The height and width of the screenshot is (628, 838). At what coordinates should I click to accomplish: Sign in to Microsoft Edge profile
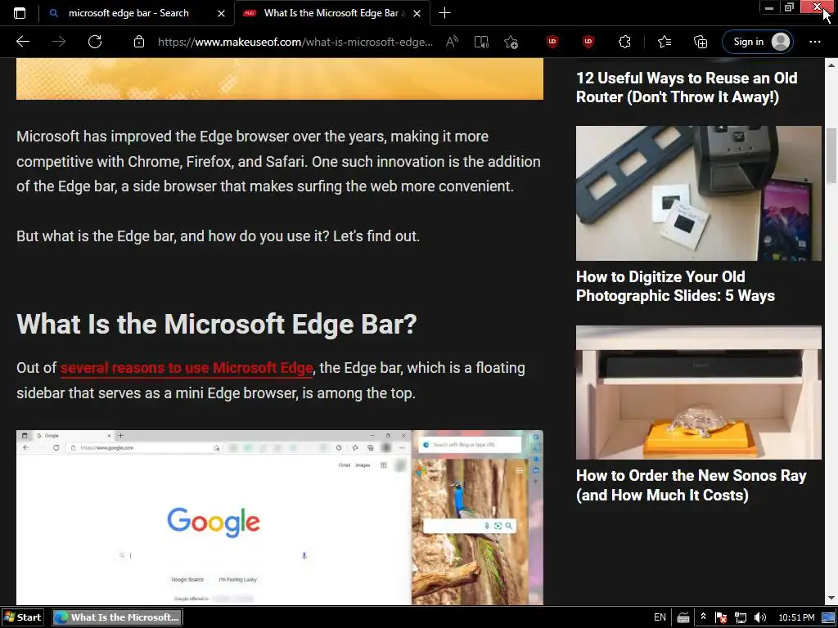(757, 42)
